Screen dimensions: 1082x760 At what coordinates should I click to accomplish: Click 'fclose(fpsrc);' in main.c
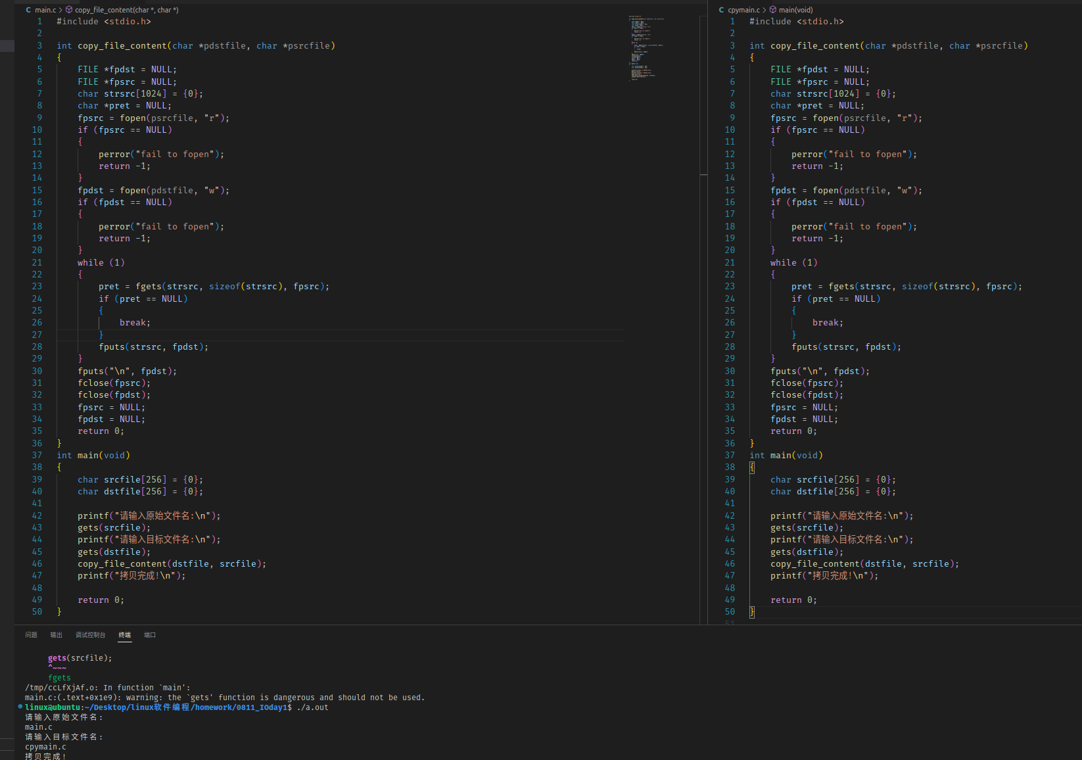(x=114, y=383)
